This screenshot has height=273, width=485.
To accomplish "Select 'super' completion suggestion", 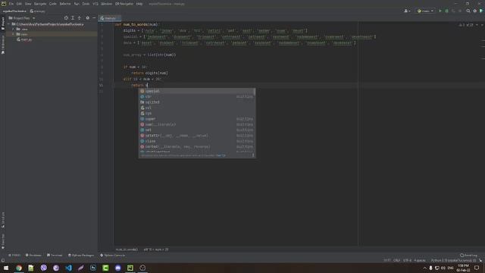I will click(197, 119).
